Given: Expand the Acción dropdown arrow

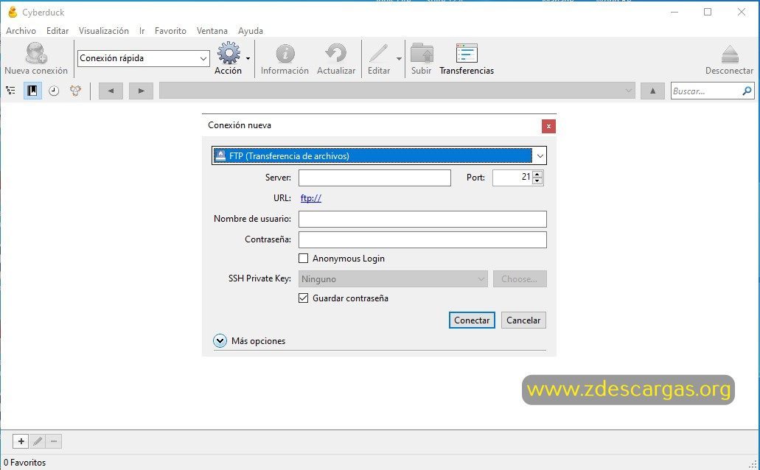Looking at the screenshot, I should (x=248, y=59).
